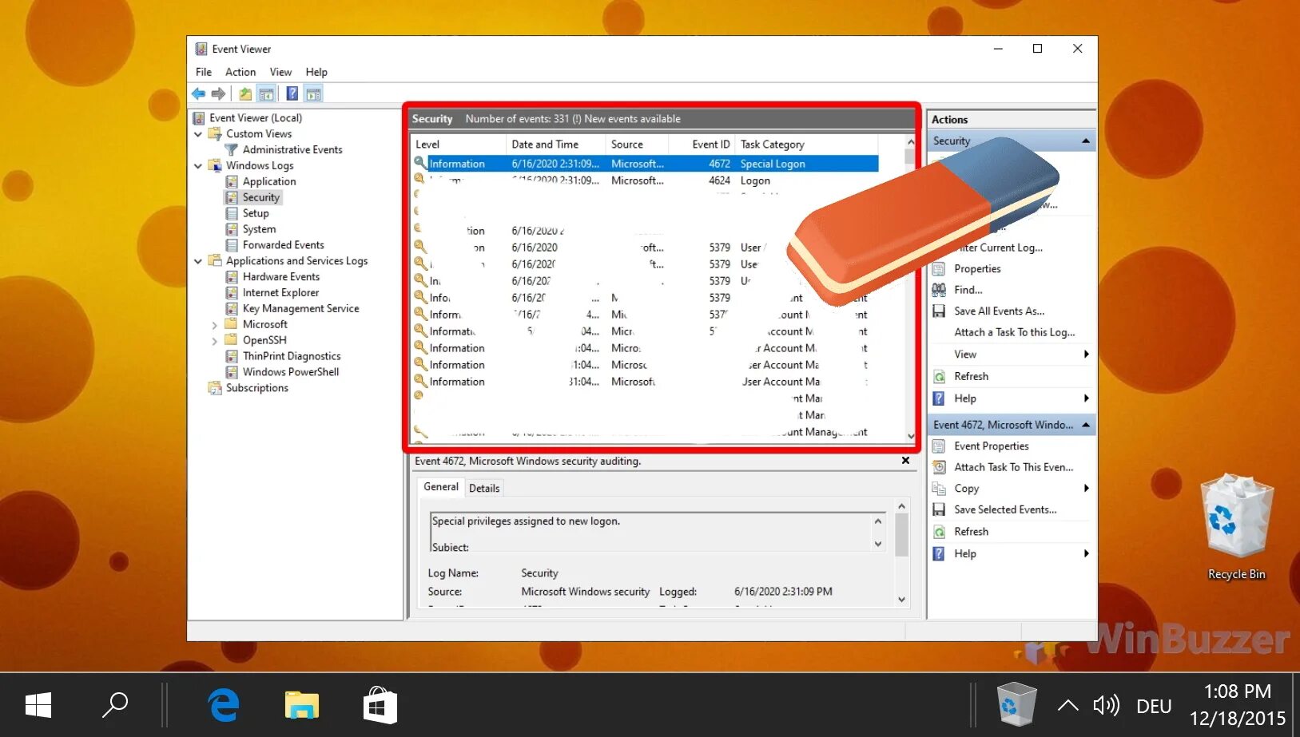Click the Copy icon in Actions pane

[940, 489]
